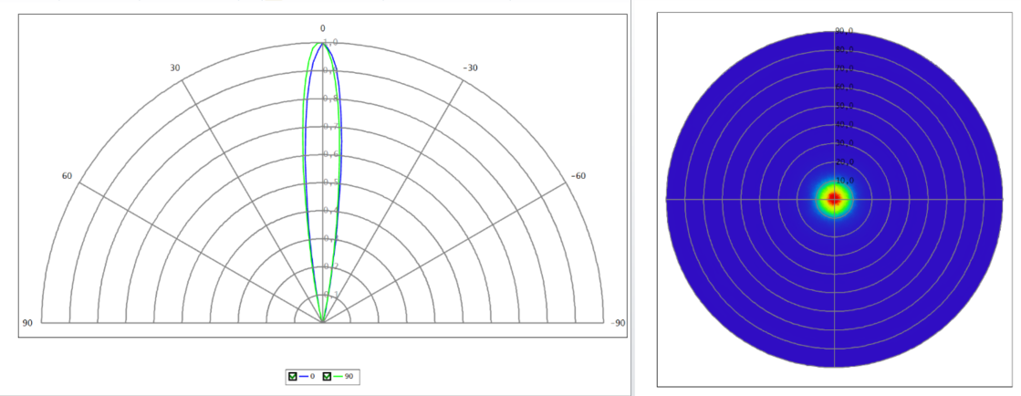This screenshot has width=1021, height=396.
Task: Uncheck the 0 degree curve checkbox
Action: coord(292,376)
